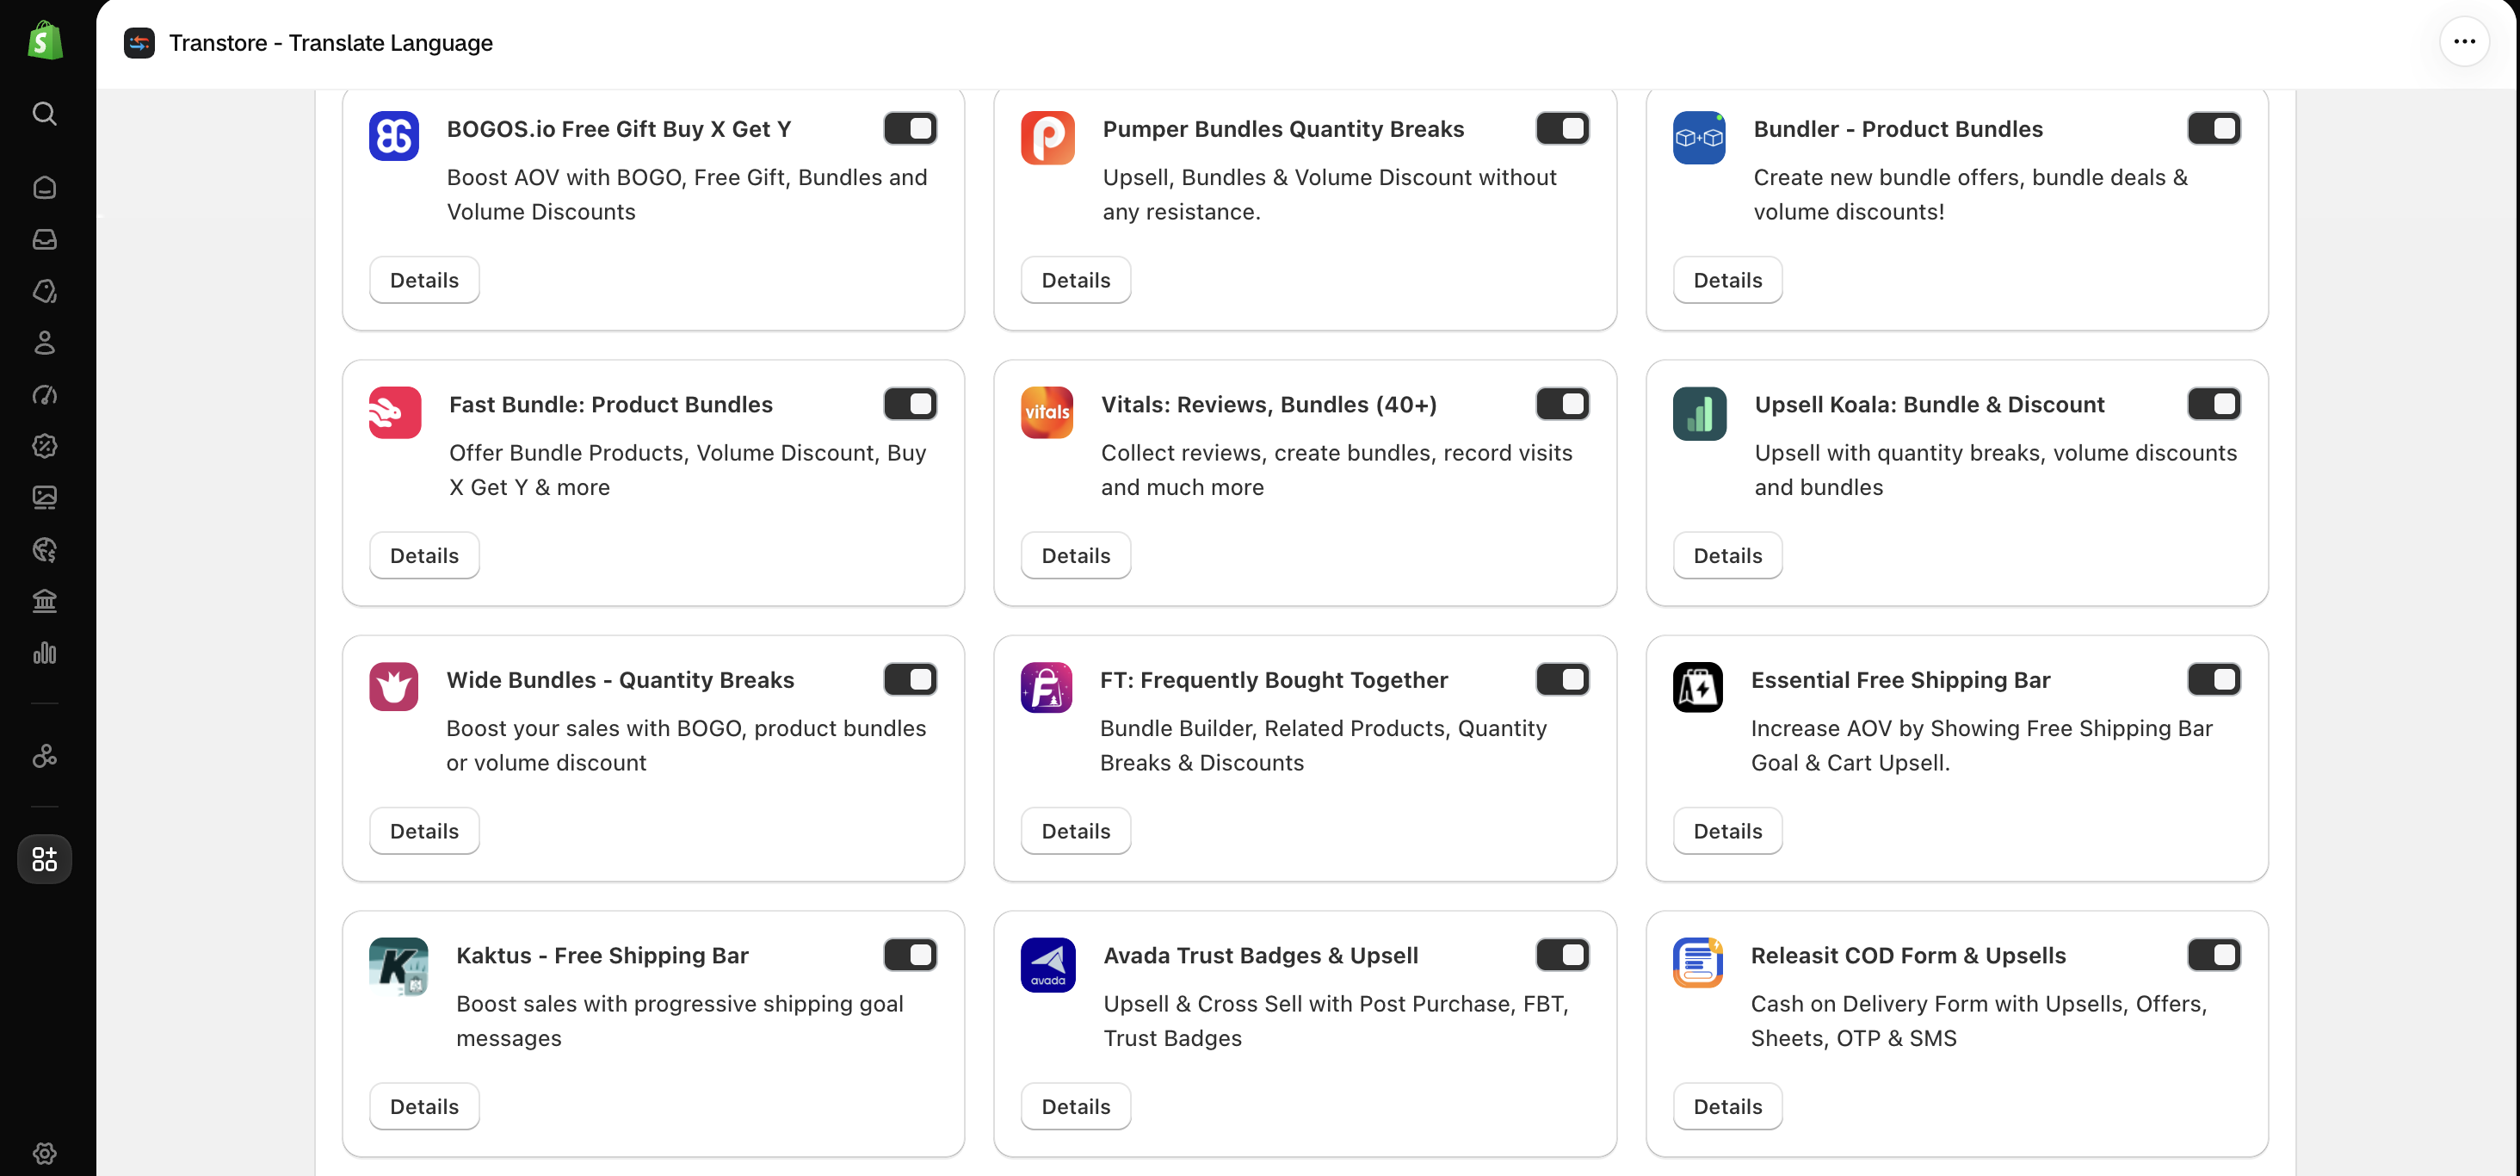Image resolution: width=2520 pixels, height=1176 pixels.
Task: Click the Transtore app icon in the header
Action: [x=139, y=43]
